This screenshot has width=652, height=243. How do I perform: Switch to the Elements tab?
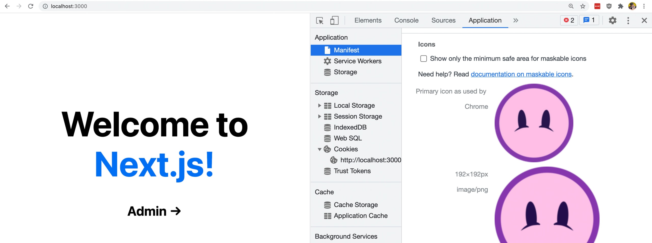[x=368, y=20]
